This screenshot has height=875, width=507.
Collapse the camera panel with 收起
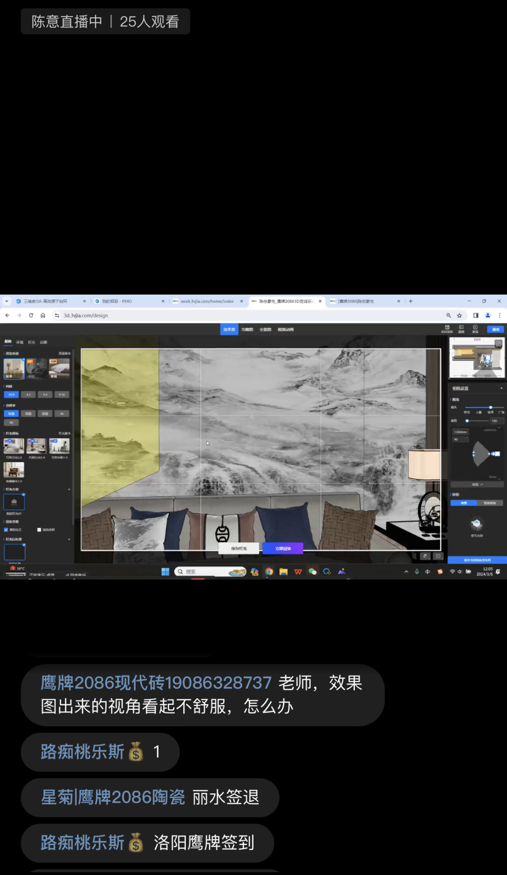point(477,484)
